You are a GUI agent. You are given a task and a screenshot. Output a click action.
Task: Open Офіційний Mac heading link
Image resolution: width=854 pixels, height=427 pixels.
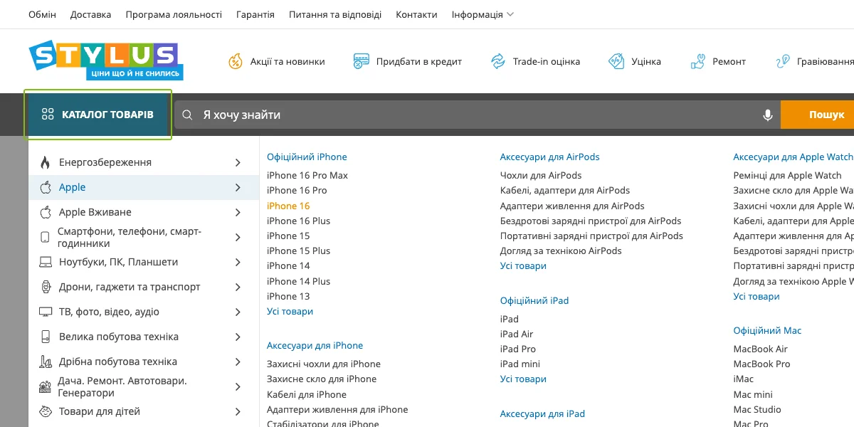767,330
